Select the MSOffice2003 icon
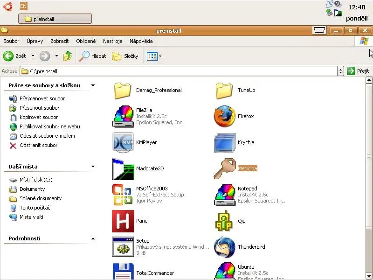 tap(123, 195)
